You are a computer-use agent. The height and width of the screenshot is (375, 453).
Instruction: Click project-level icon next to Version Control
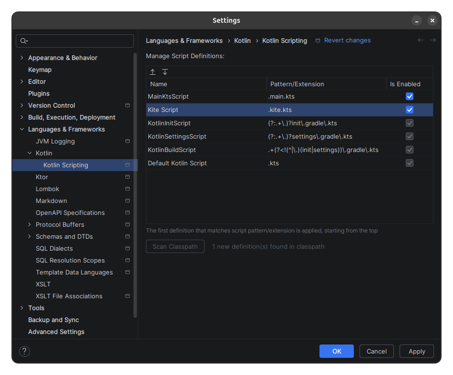(x=127, y=105)
